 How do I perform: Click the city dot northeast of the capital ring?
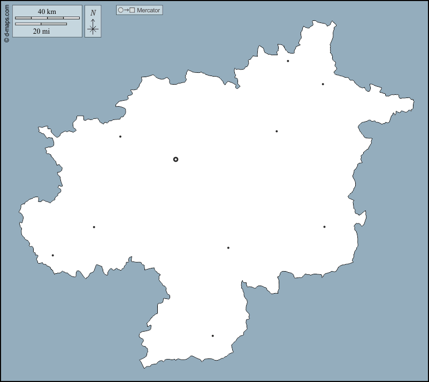pos(277,131)
